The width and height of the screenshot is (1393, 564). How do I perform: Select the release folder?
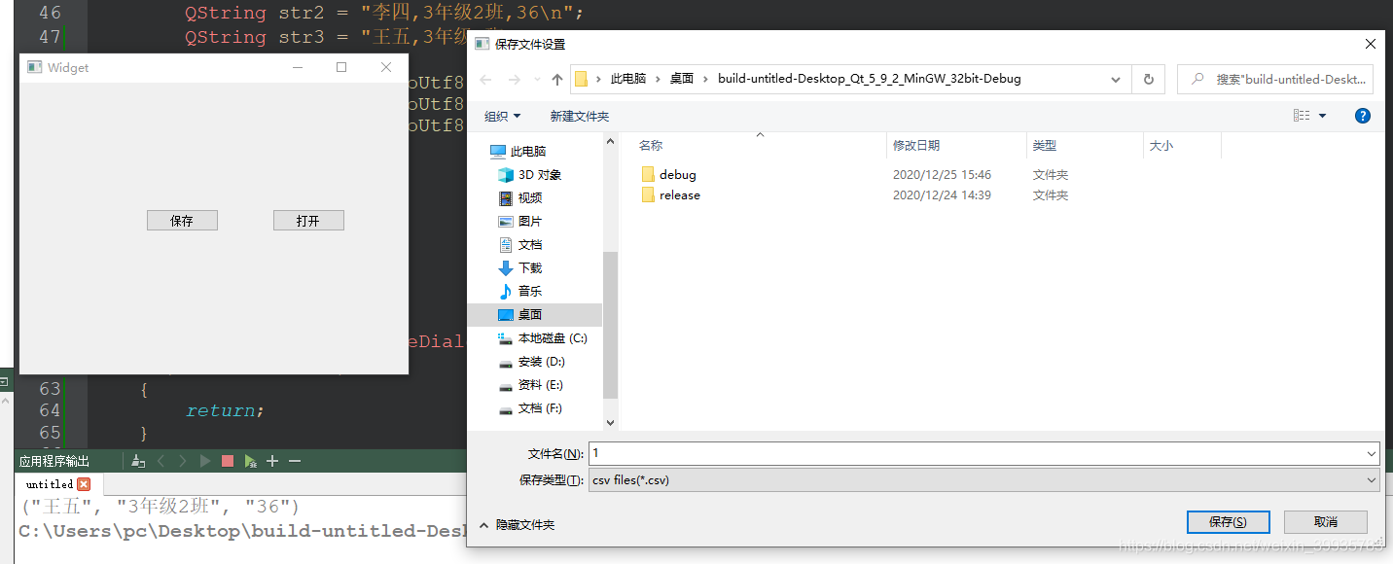(x=671, y=195)
